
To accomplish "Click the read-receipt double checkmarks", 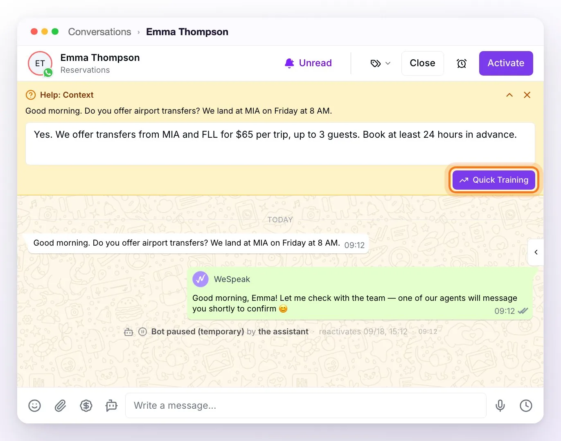I will coord(523,311).
